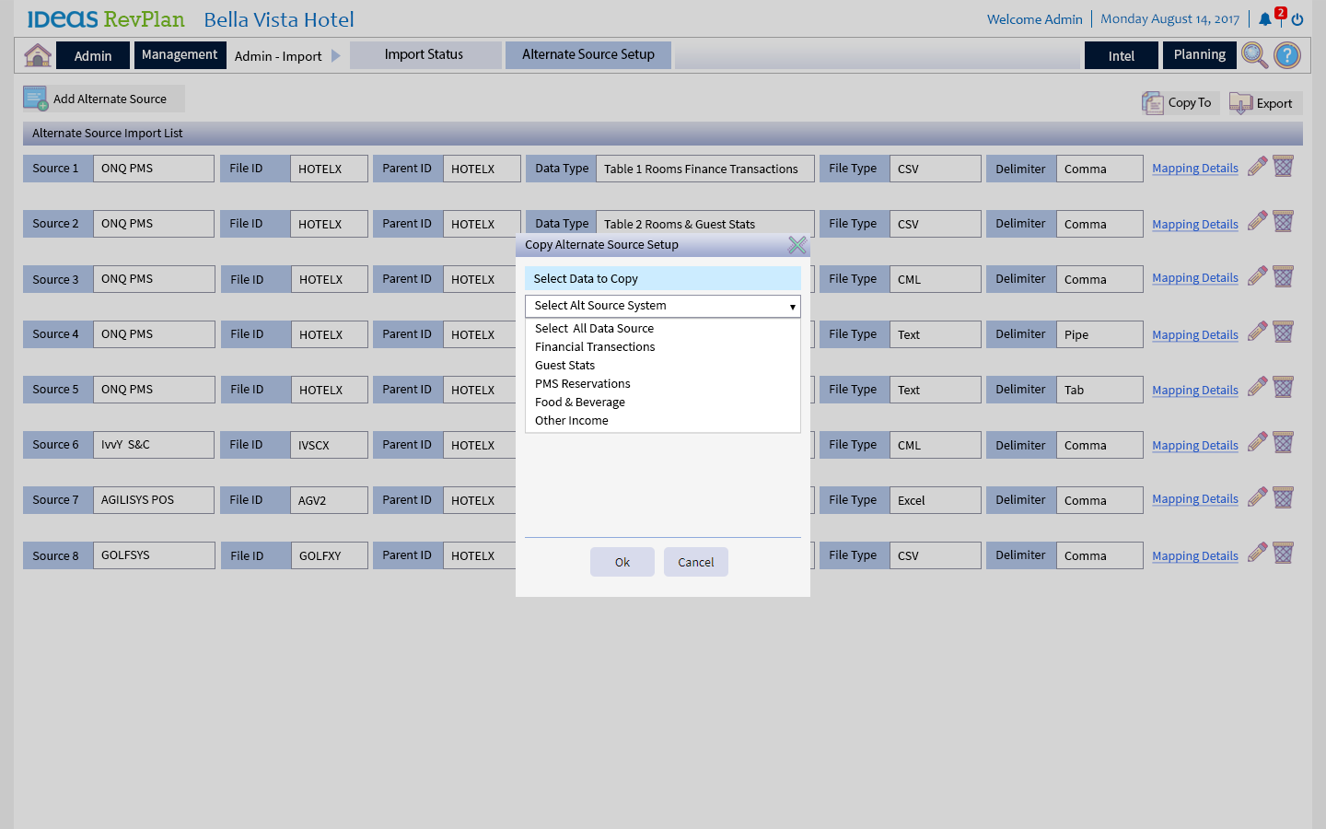Click the pencil edit icon for Source 1

point(1257,167)
